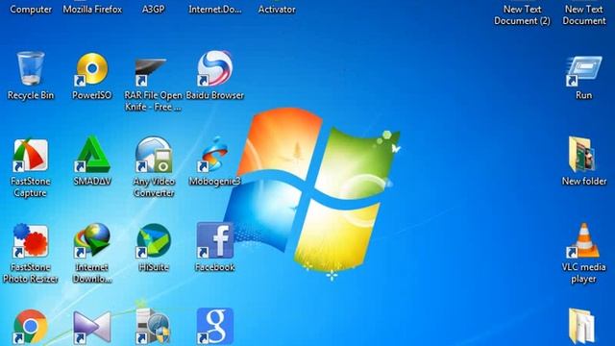Select Internet Download Manager shortcut
The width and height of the screenshot is (615, 346).
coord(92,240)
